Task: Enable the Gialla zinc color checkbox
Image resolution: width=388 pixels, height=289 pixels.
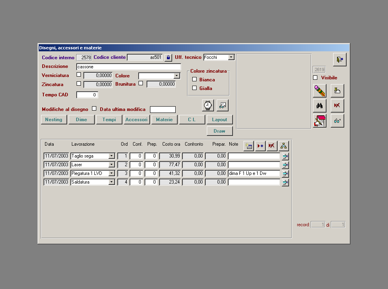Action: [195, 88]
